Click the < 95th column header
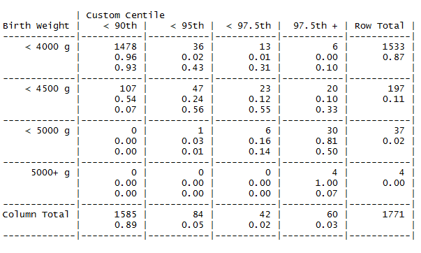Image resolution: width=421 pixels, height=253 pixels. coord(187,26)
